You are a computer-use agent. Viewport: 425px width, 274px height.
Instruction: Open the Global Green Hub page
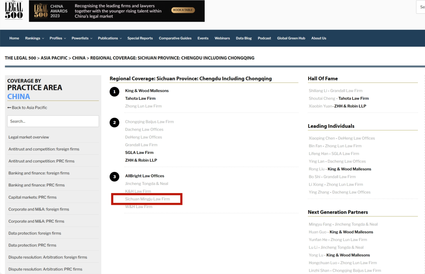[x=291, y=38]
